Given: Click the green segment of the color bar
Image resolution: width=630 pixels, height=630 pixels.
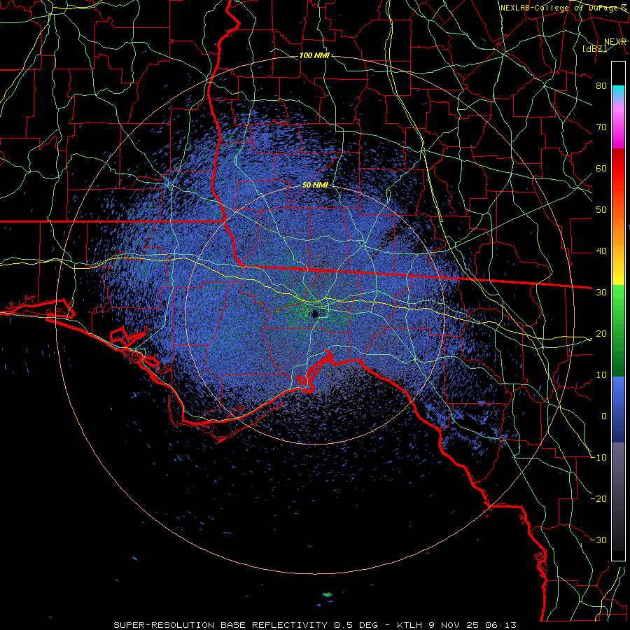Looking at the screenshot, I should click(618, 330).
